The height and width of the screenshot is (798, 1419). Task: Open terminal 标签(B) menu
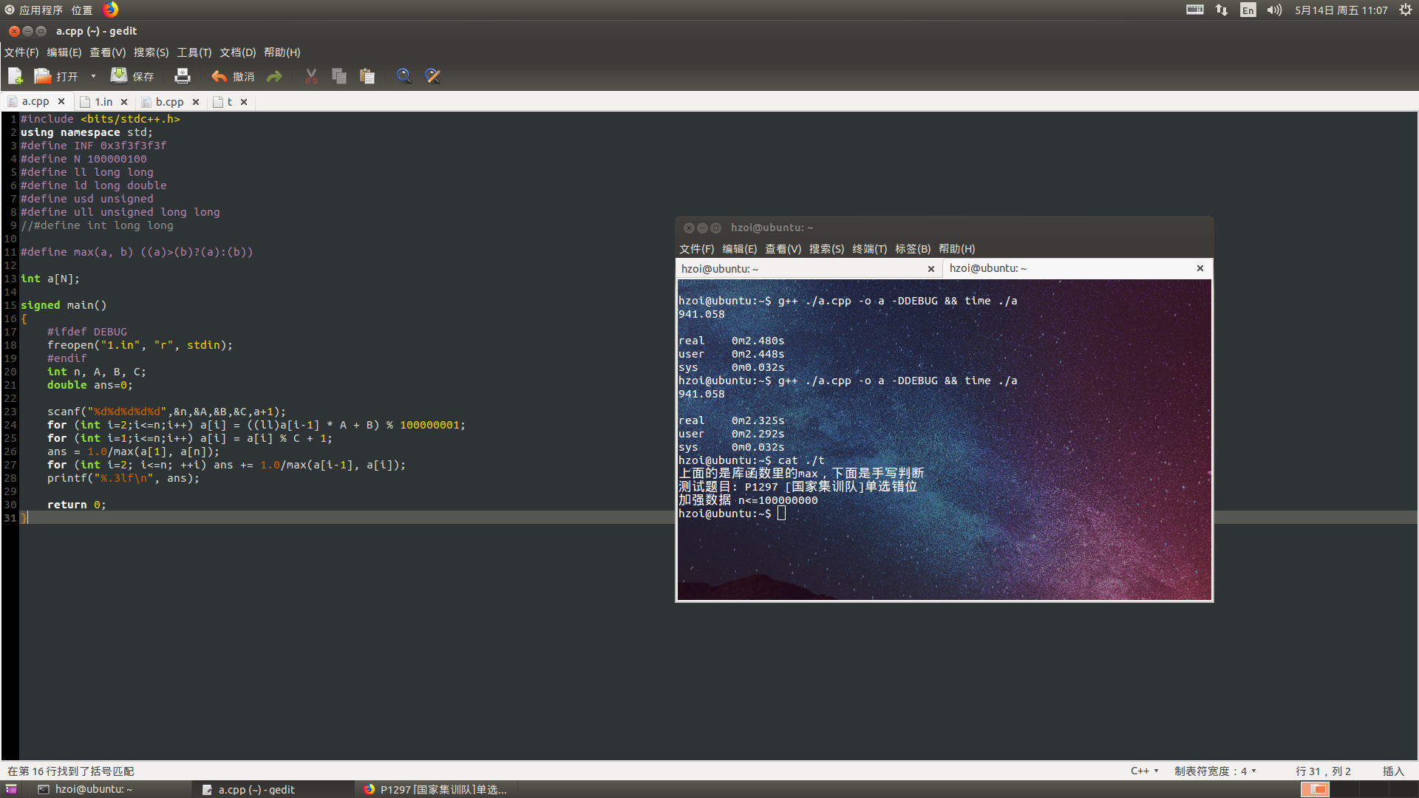tap(913, 249)
